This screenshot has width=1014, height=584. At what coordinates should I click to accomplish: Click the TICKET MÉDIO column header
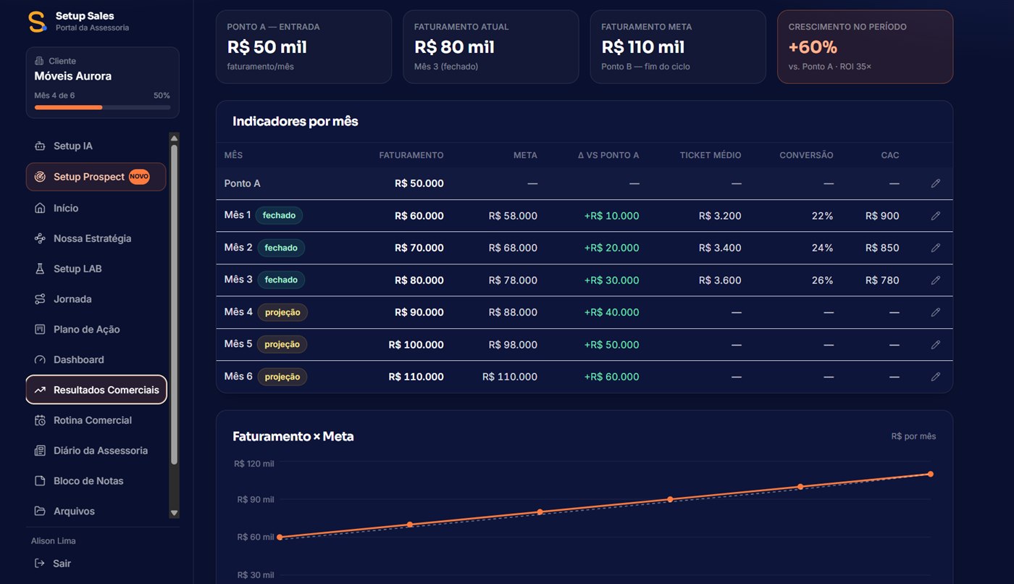[711, 155]
